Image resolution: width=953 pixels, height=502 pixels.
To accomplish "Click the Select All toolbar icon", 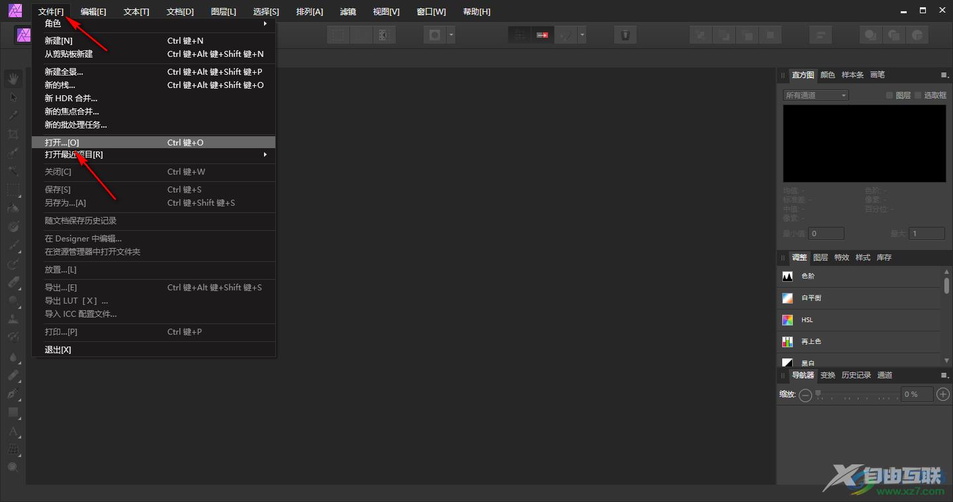I will tap(339, 35).
